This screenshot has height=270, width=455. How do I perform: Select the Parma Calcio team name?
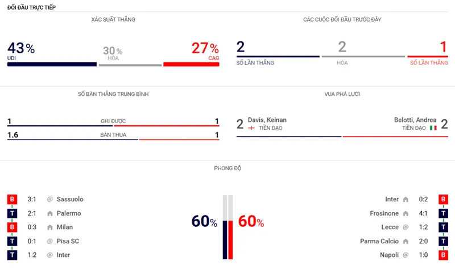(x=379, y=241)
